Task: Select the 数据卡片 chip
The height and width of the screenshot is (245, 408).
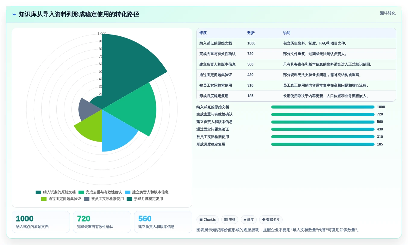Action: point(271,220)
